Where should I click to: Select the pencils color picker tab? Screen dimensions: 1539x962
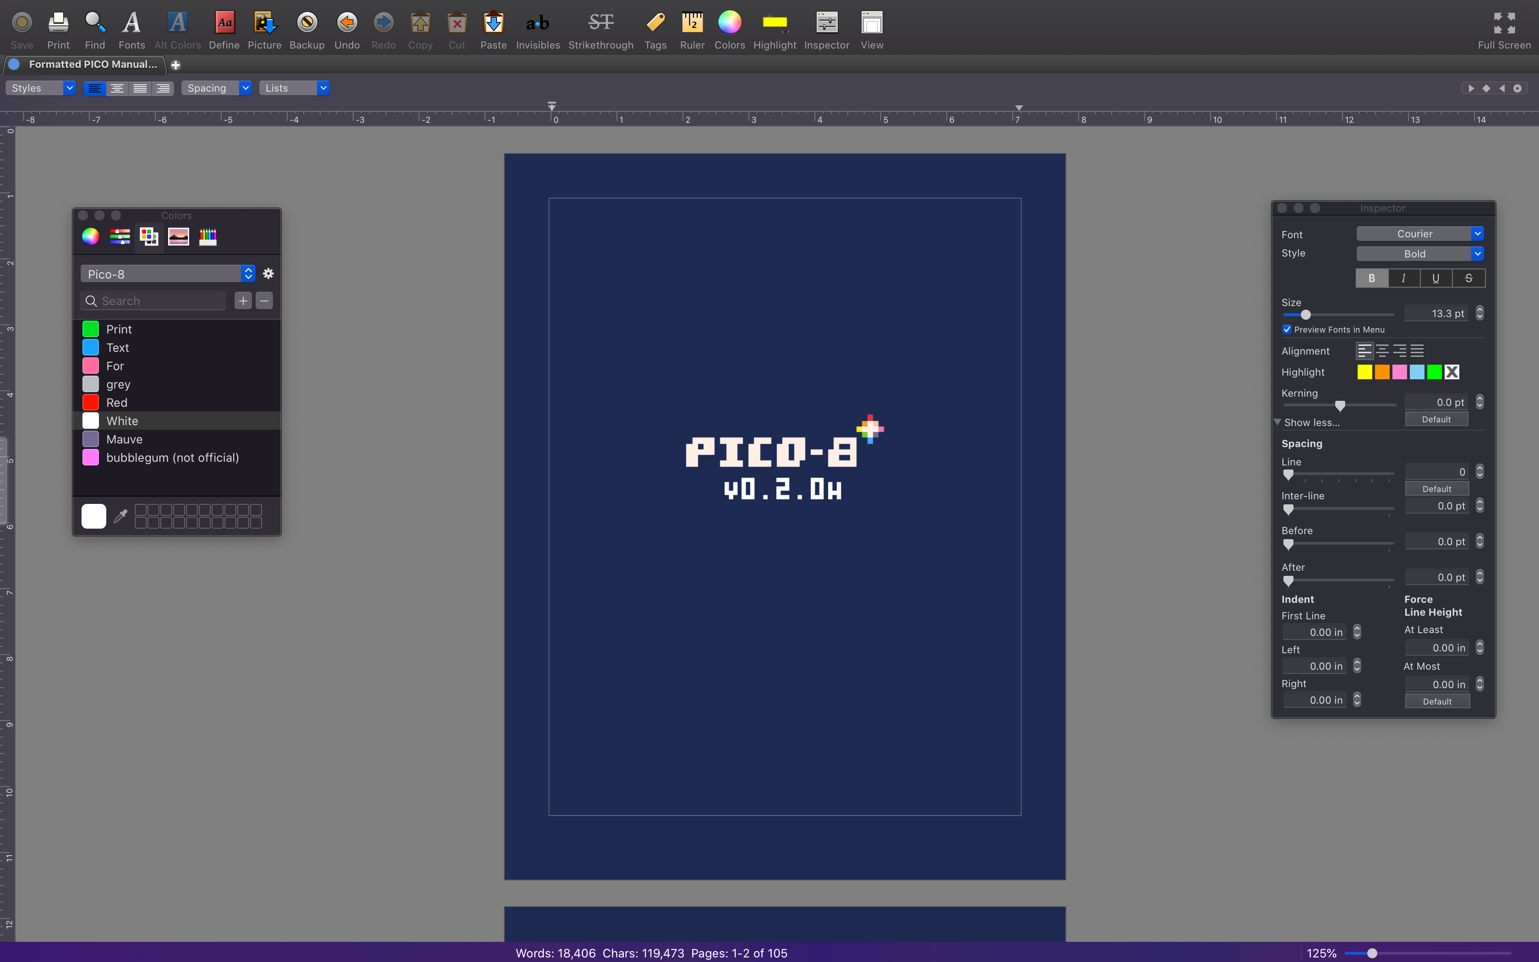pyautogui.click(x=208, y=237)
